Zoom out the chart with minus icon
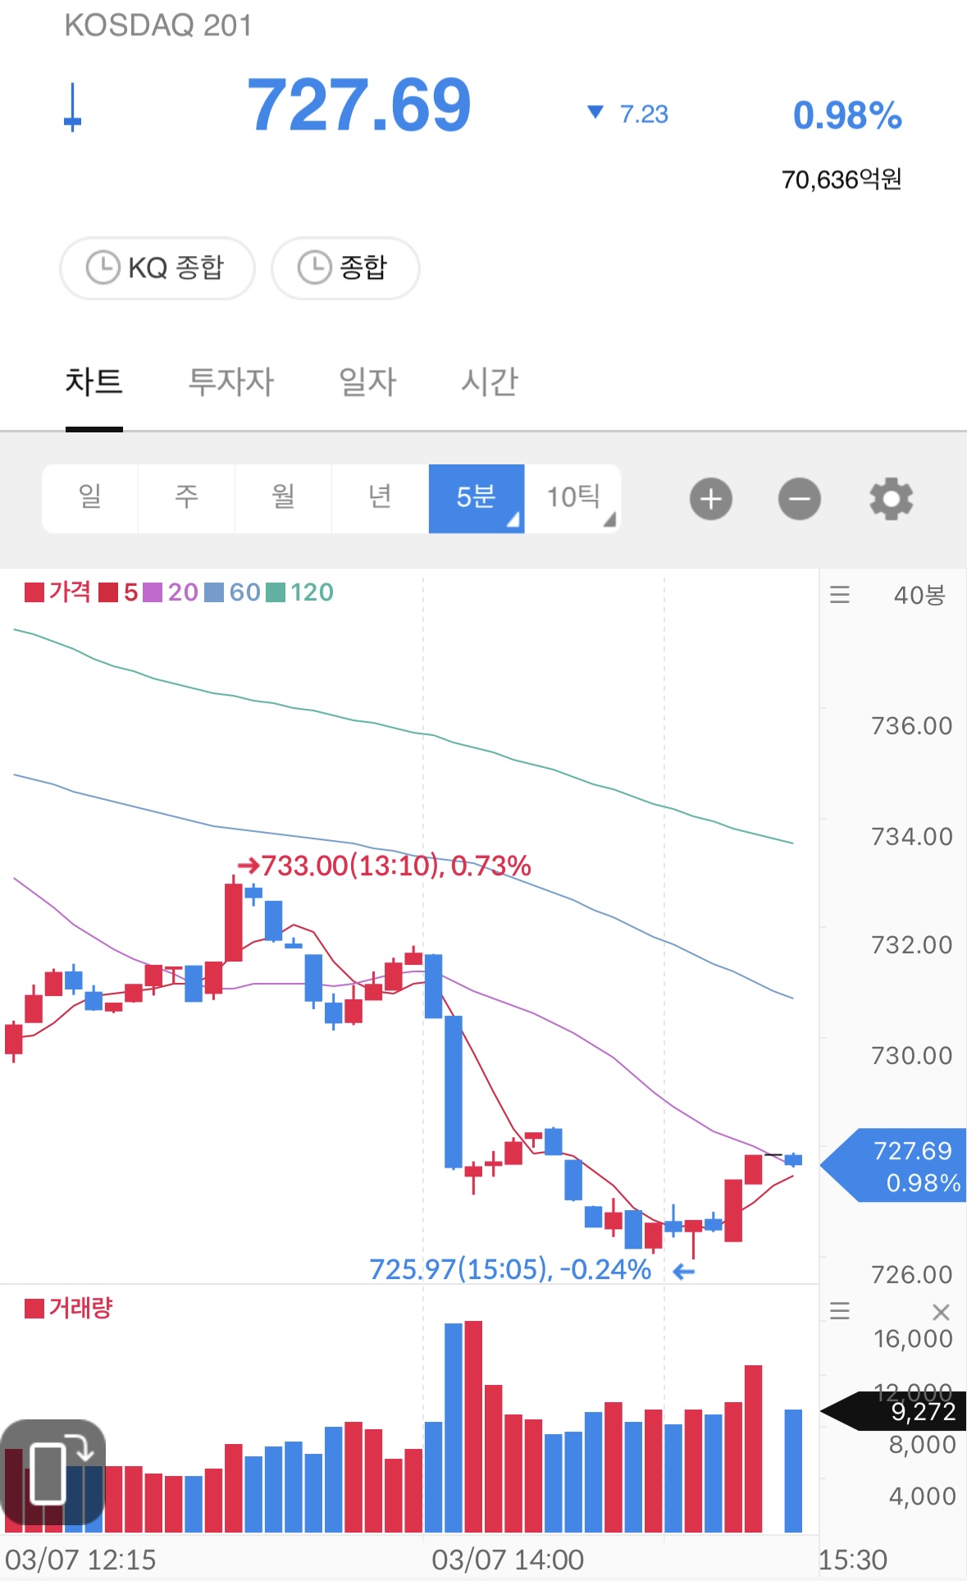Screen dimensions: 967x1581 tap(799, 499)
